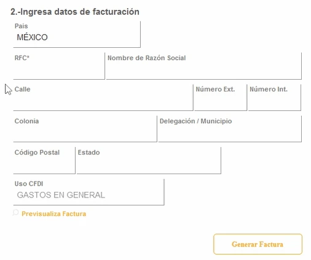Click into the Calle input field
The width and height of the screenshot is (311, 260).
103,97
